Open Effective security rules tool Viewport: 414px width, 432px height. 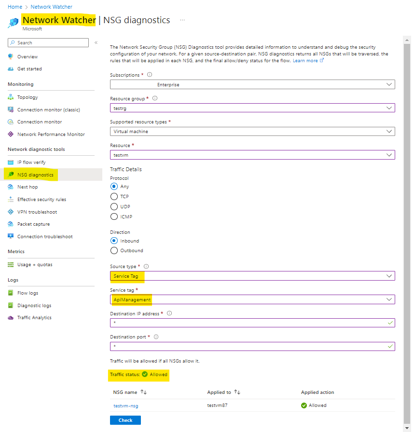41,199
